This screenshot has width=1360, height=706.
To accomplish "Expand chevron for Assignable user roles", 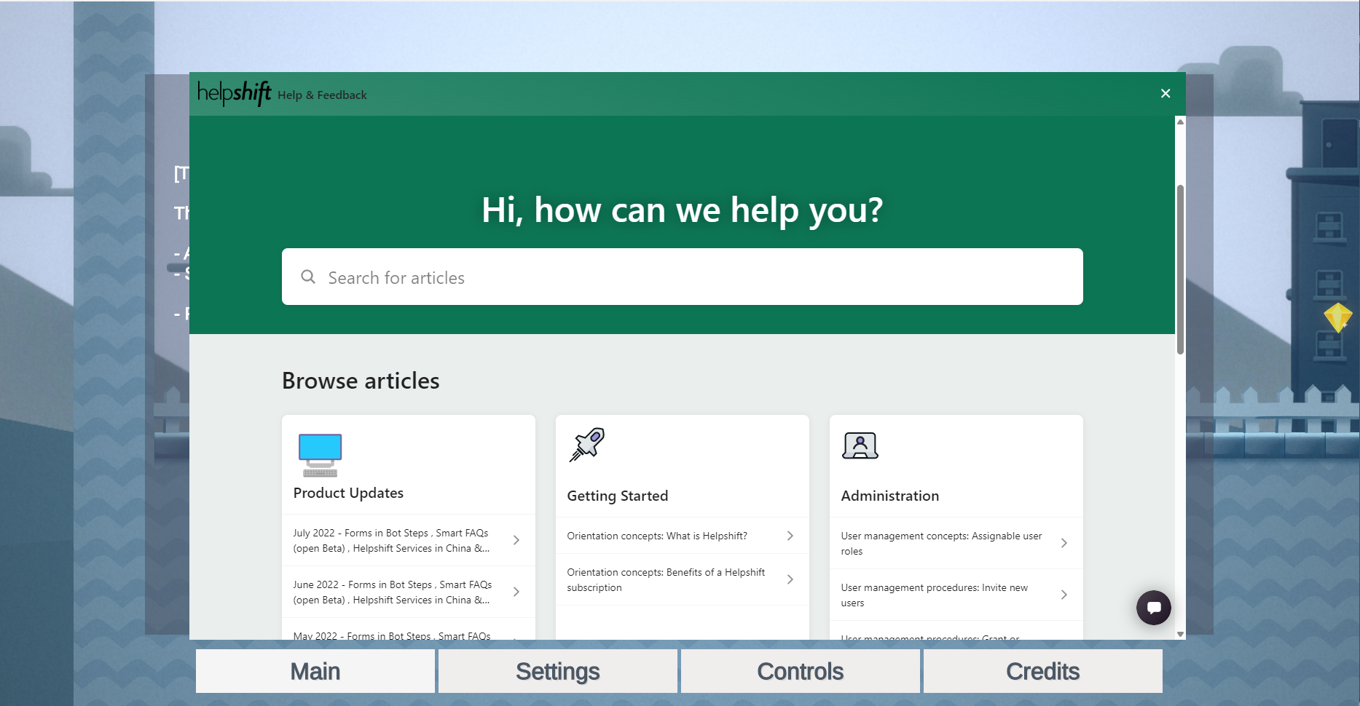I will [x=1064, y=543].
